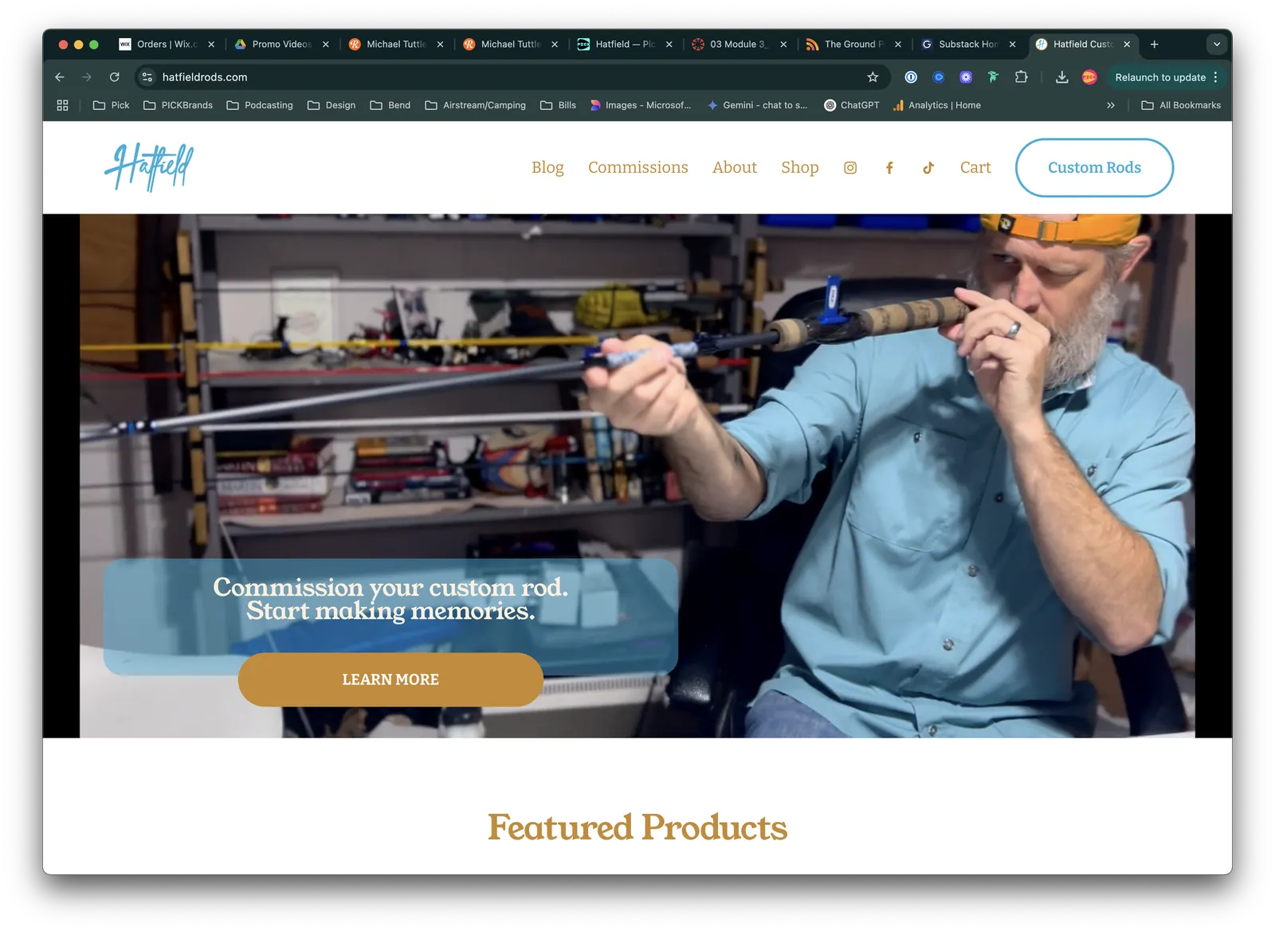Switch to the Promo Videos tab

point(280,45)
